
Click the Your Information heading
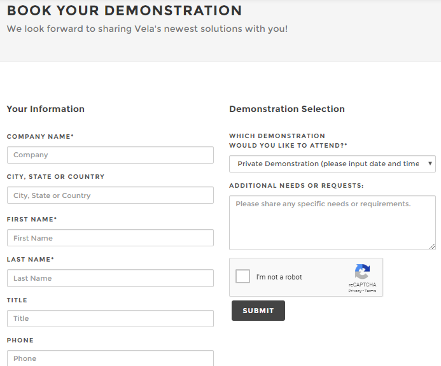pyautogui.click(x=46, y=109)
